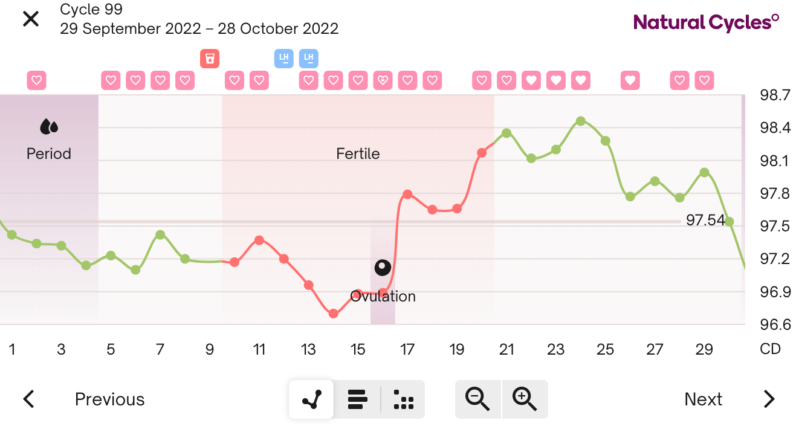Click the first blue LH test icon
This screenshot has width=799, height=435.
tap(283, 58)
